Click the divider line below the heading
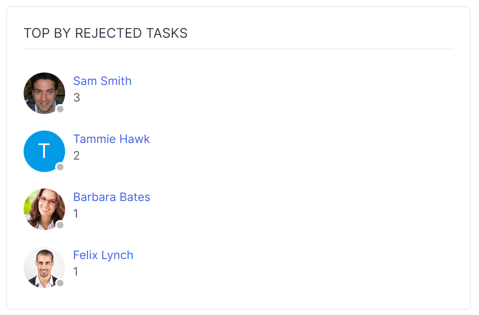The image size is (479, 315). point(238,49)
